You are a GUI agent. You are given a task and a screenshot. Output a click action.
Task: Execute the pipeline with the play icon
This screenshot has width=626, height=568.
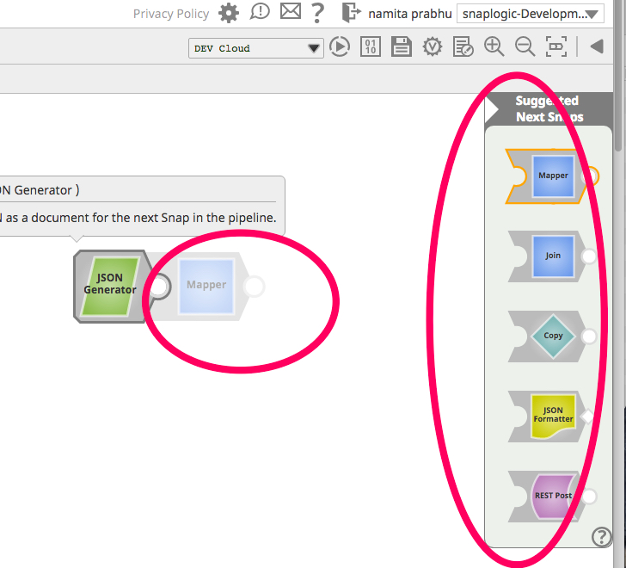coord(340,46)
